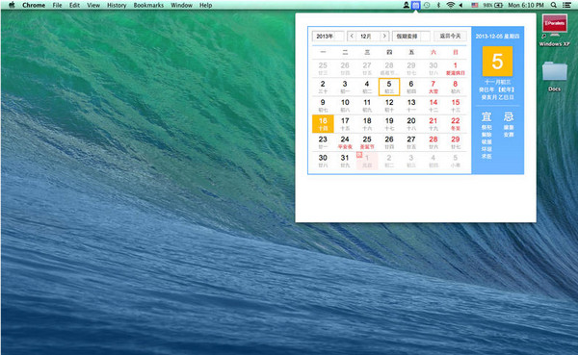
Task: Click the 返回今天 return-to-today button
Action: click(x=450, y=36)
